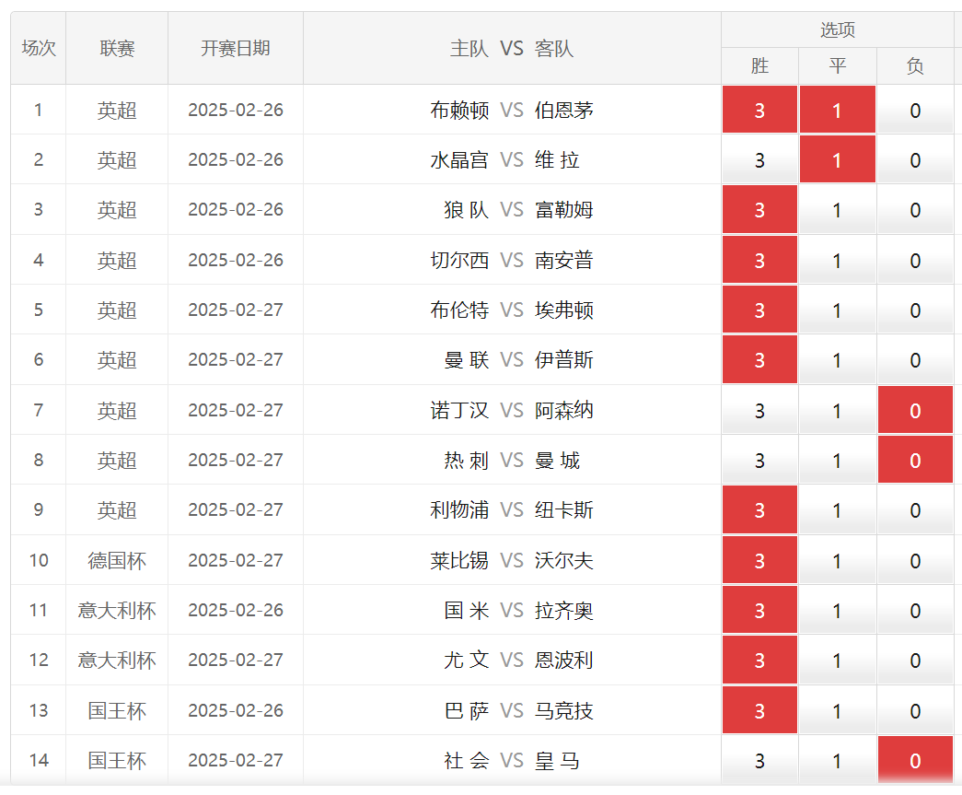Click the 巴萨 VS 马竞技 match text

click(518, 710)
